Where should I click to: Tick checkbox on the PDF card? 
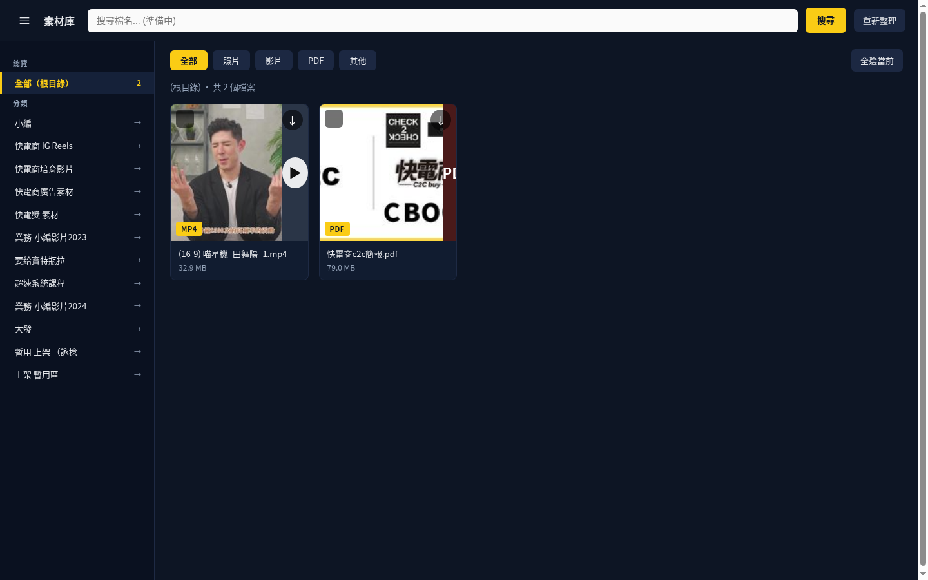click(334, 119)
